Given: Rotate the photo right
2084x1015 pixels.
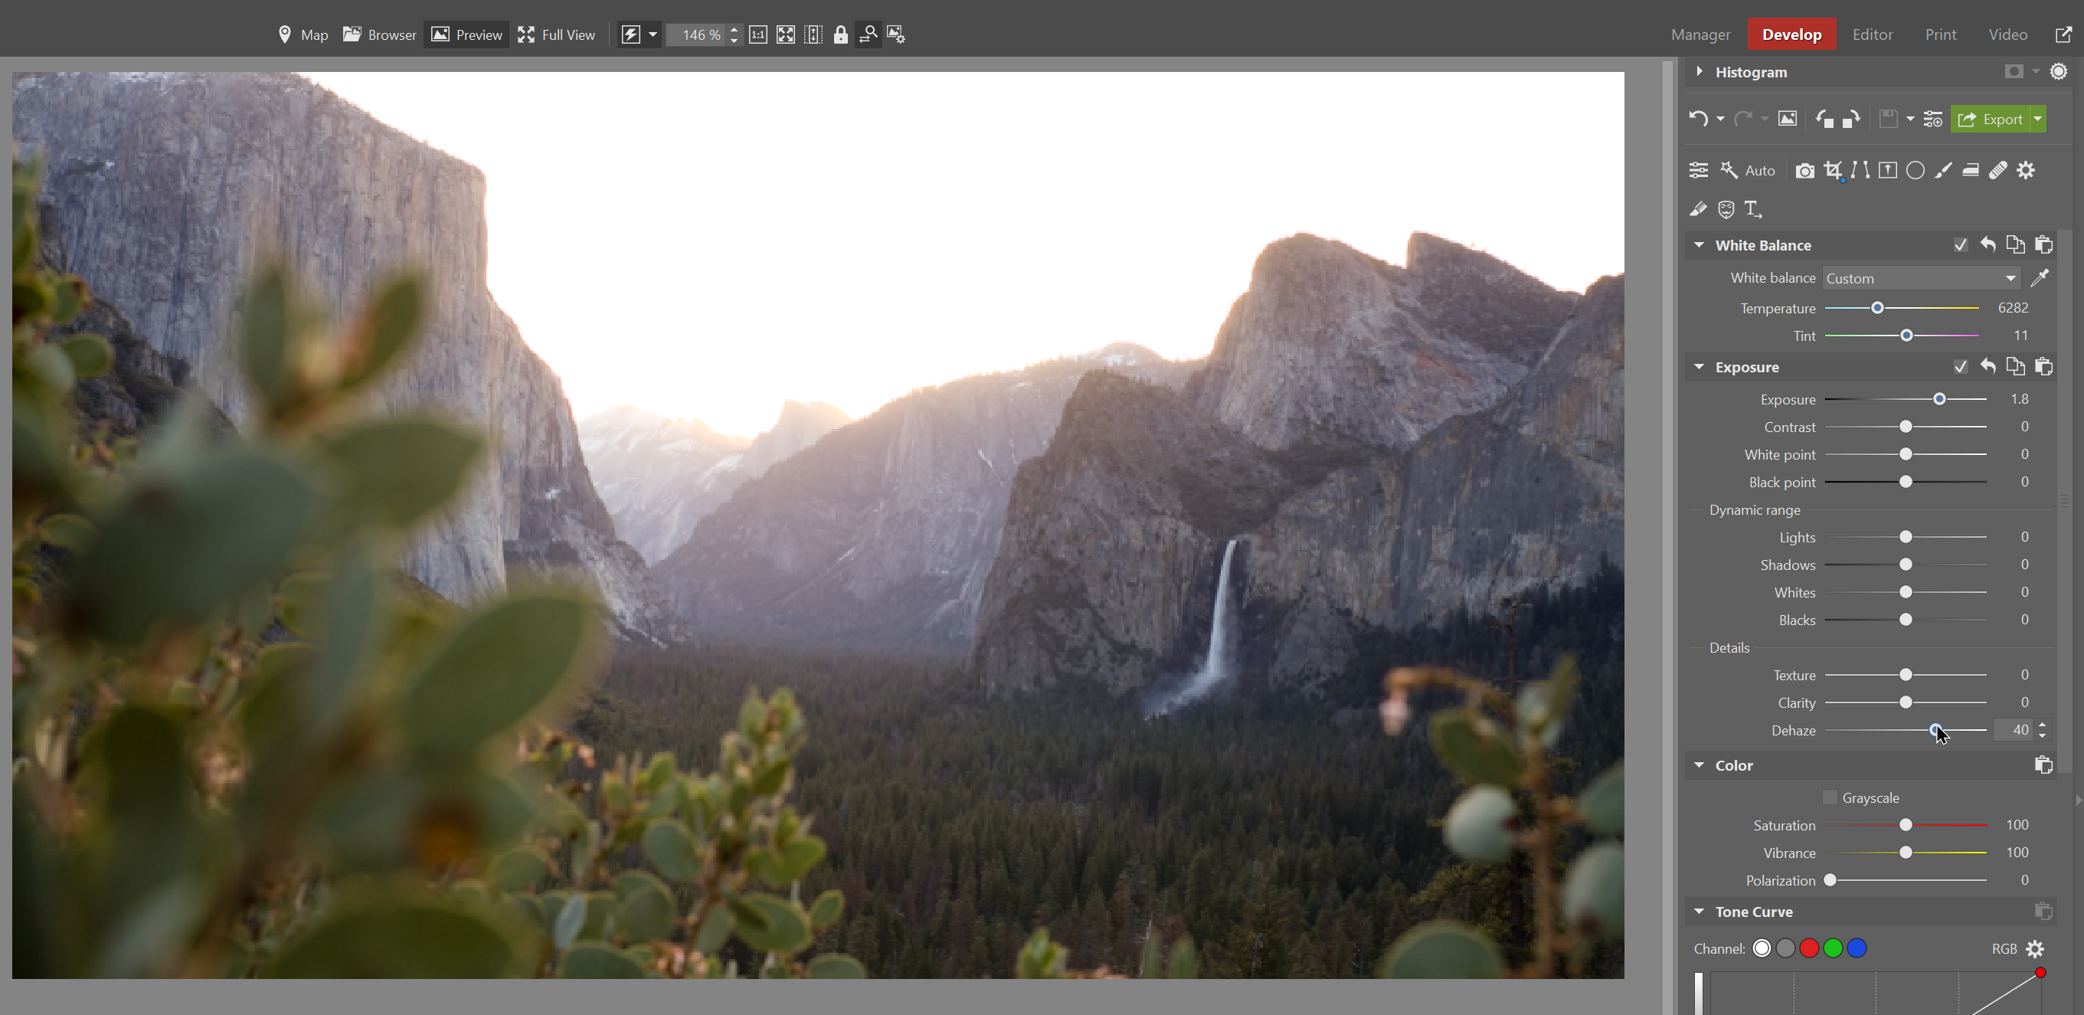Looking at the screenshot, I should [1851, 119].
